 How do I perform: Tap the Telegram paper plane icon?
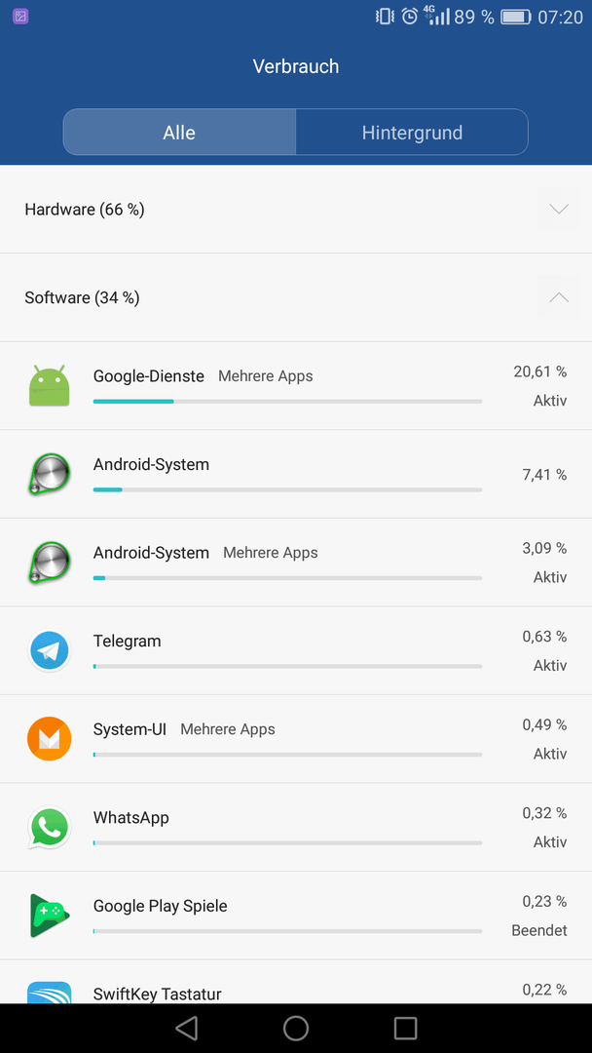pyautogui.click(x=50, y=650)
